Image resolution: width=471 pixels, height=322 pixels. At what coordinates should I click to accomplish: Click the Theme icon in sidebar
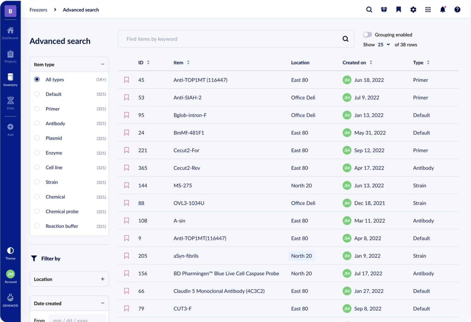10,253
